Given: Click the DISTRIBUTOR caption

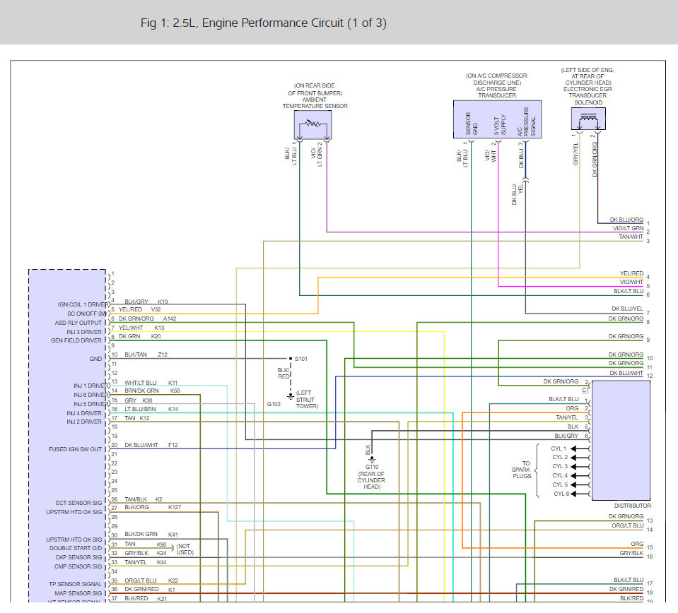Looking at the screenshot, I should (x=633, y=506).
